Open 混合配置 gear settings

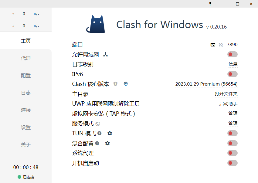point(107,143)
